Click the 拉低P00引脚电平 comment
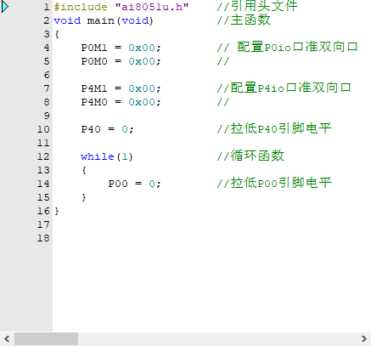 (274, 183)
